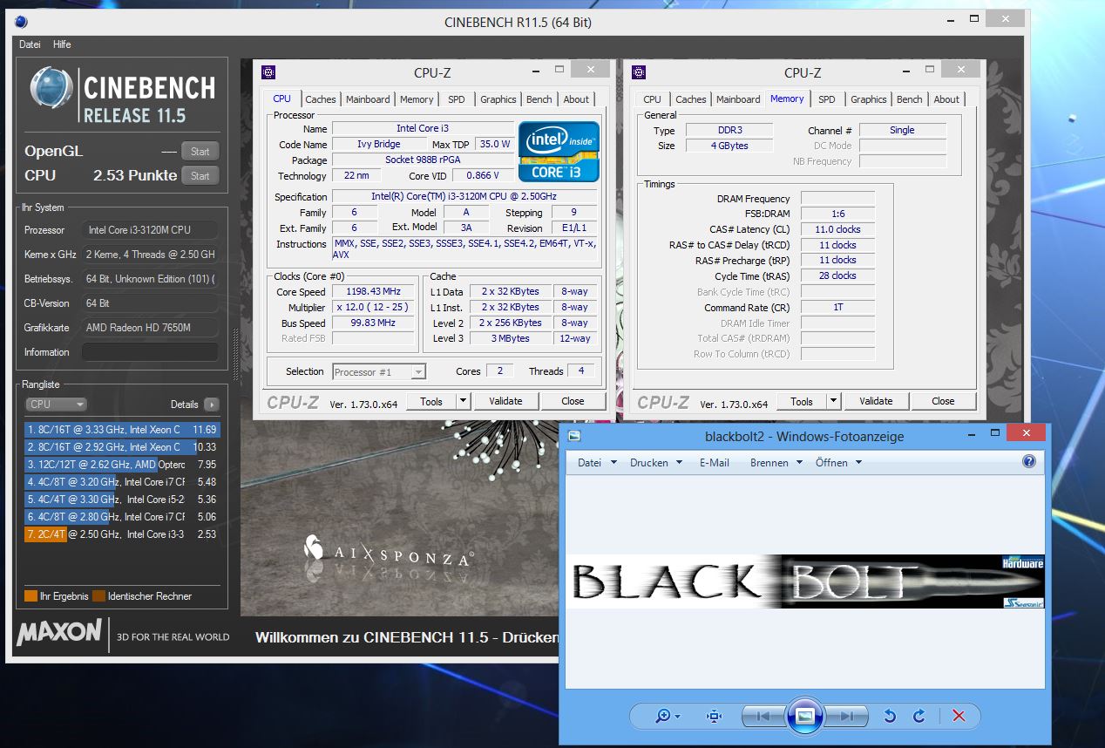1105x748 pixels.
Task: Rotate image counterclockwise in Fotoanzeige
Action: tap(890, 716)
